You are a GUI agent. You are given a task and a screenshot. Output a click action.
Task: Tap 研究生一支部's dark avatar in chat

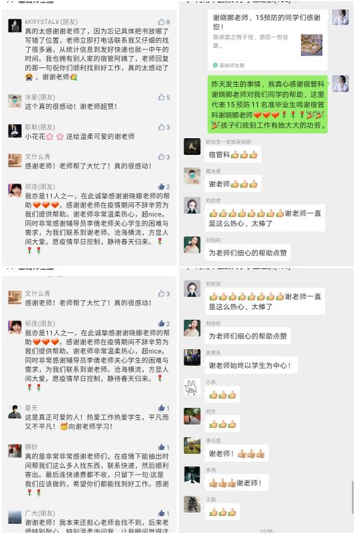tap(192, 147)
